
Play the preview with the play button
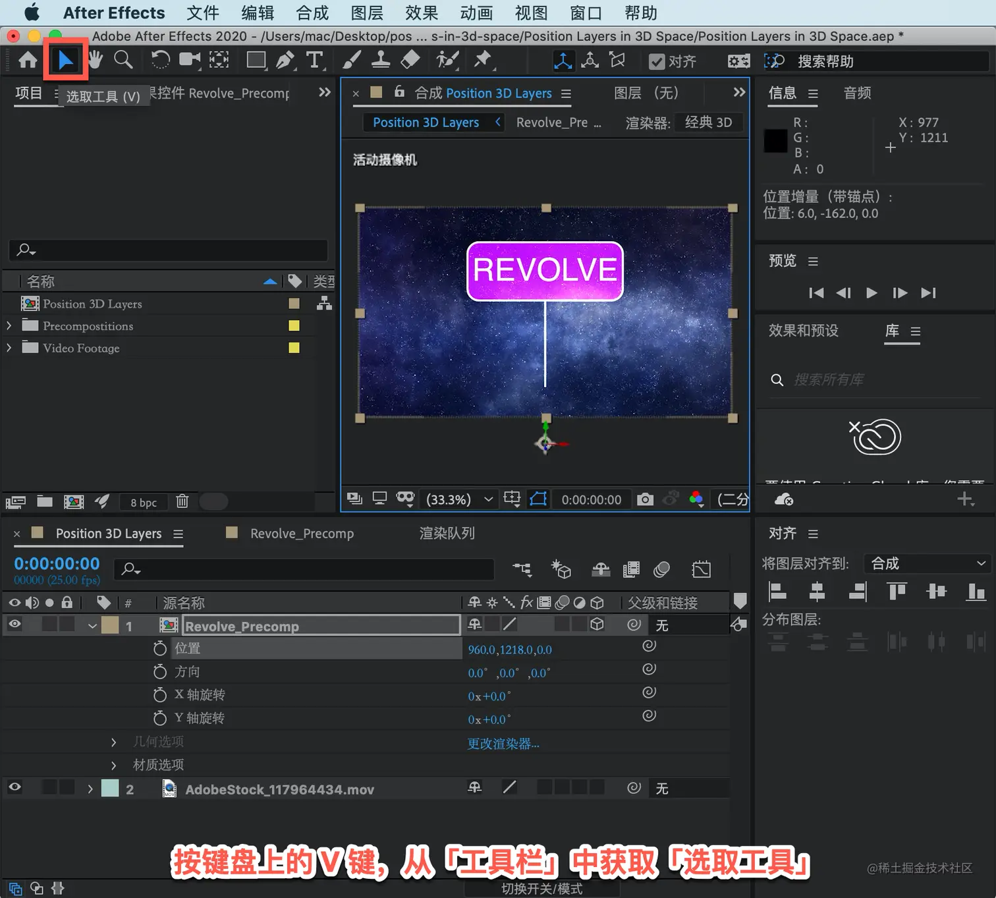(x=871, y=293)
